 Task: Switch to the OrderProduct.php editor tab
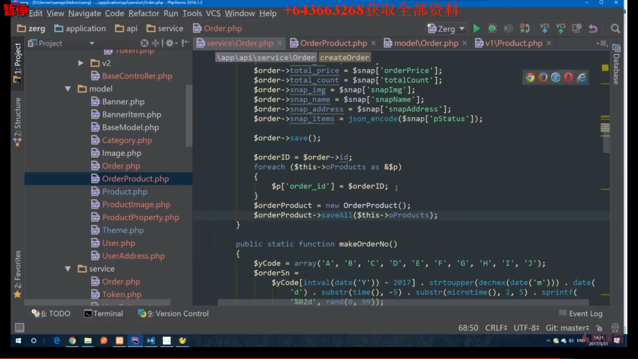tap(333, 43)
